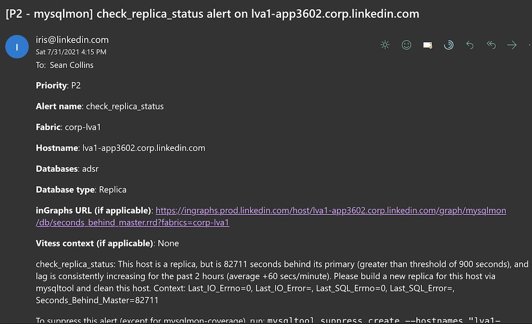Click the 'Priority: P2' line

coord(59,86)
